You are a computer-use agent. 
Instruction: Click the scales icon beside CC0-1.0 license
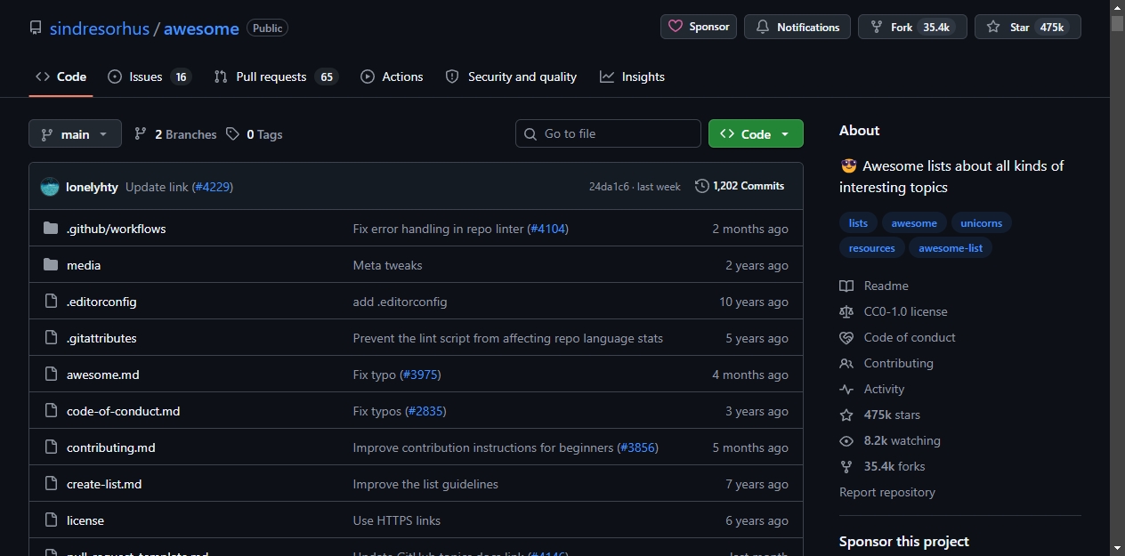click(846, 311)
